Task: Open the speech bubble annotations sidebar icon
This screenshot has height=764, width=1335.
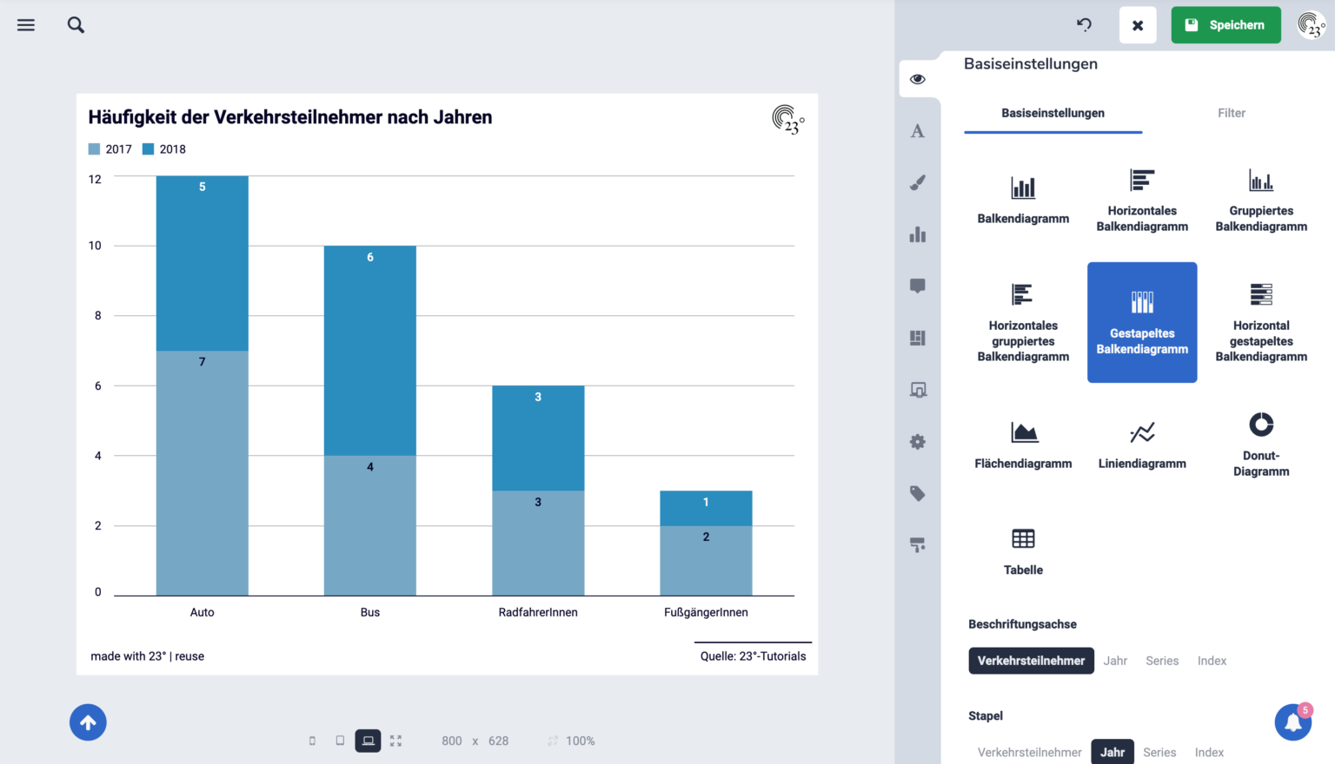Action: pos(918,286)
